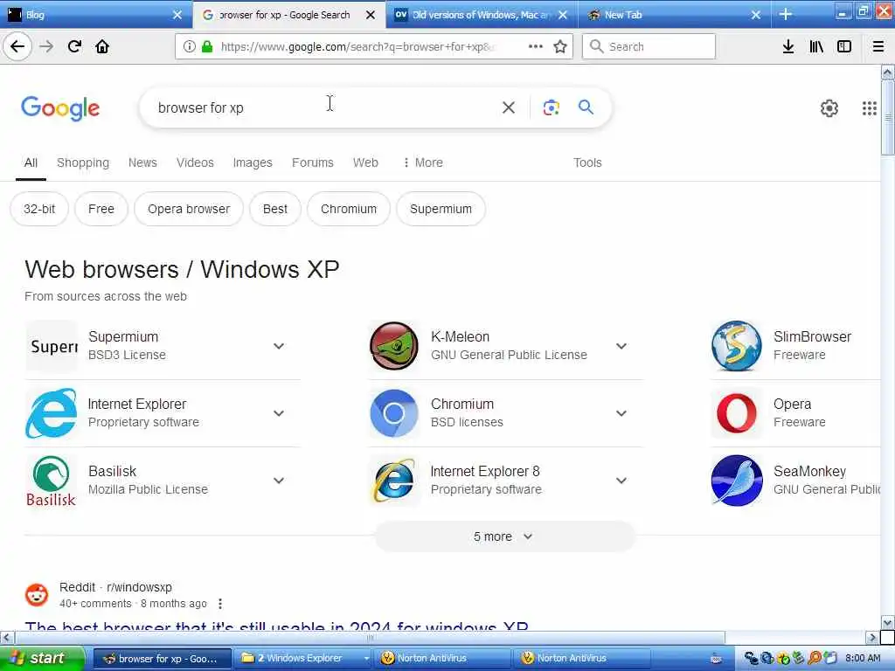Focus the Firefox toolbar Search field
The height and width of the screenshot is (671, 895).
649,46
